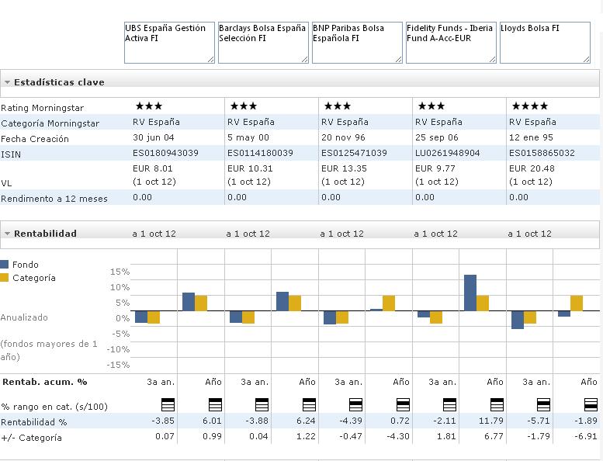The width and height of the screenshot is (603, 461).
Task: Click the -6.91 category difference value
Action: click(586, 436)
